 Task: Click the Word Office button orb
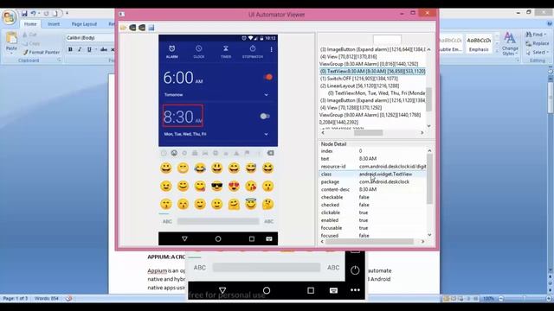(x=9, y=17)
